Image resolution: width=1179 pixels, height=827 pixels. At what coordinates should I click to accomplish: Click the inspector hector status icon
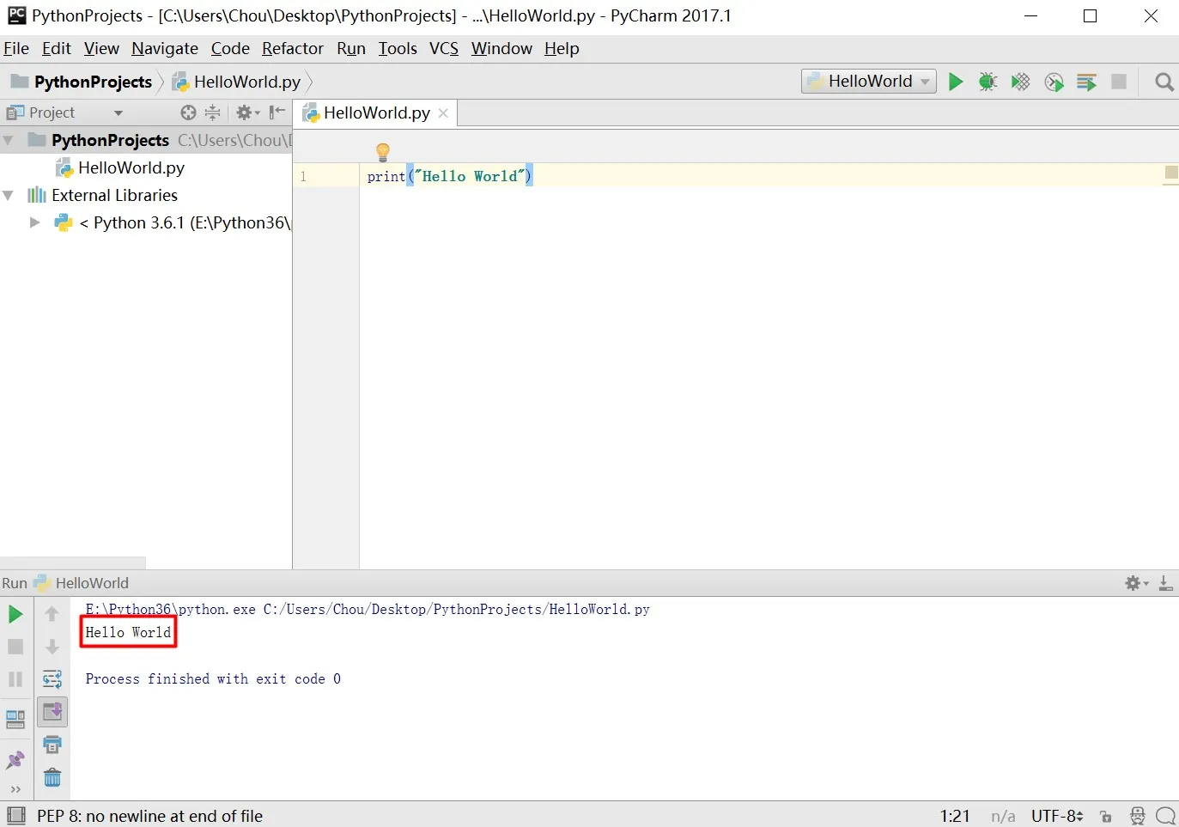(1138, 816)
